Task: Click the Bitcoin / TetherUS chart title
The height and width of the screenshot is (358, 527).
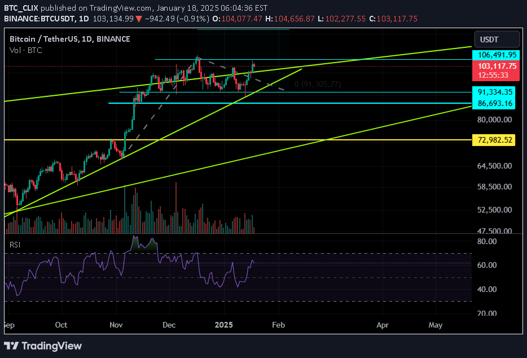Action: coord(69,39)
